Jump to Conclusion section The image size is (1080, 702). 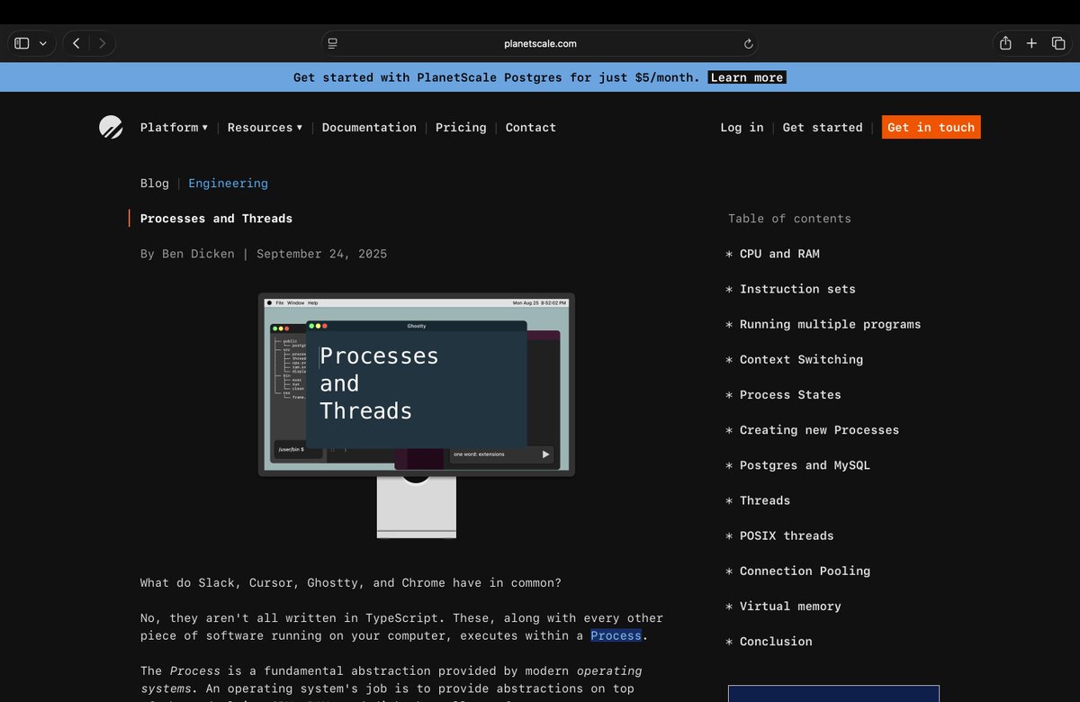[x=776, y=641]
